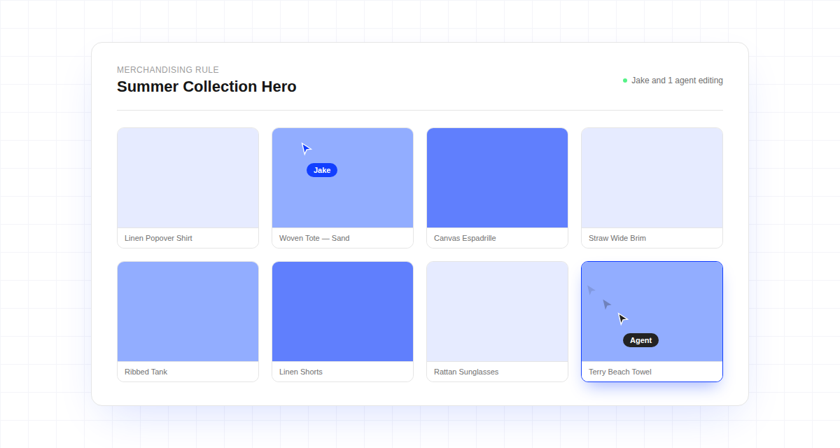Click the Canvas Espadrille caption text
This screenshot has height=448, width=840.
pyautogui.click(x=465, y=238)
